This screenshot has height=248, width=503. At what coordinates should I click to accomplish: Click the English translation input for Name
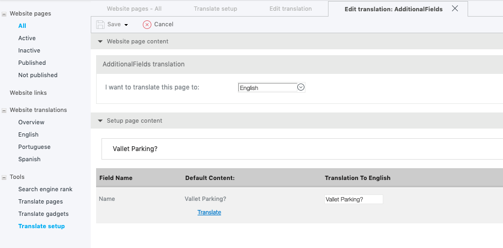pyautogui.click(x=354, y=199)
